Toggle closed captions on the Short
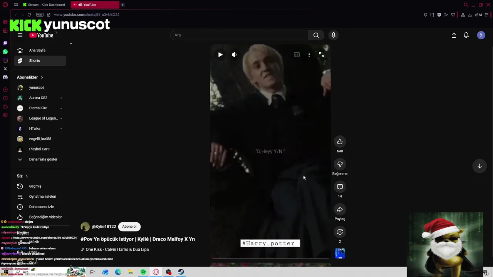The image size is (493, 277). tap(297, 55)
